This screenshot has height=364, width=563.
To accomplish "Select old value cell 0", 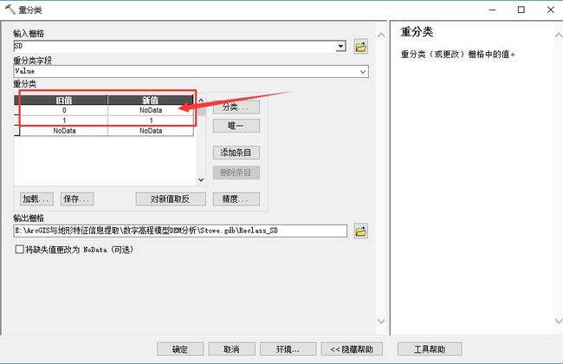I will [64, 110].
